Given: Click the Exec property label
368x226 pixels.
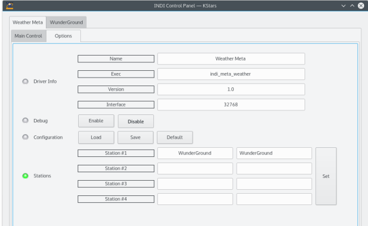Looking at the screenshot, I should (x=116, y=74).
